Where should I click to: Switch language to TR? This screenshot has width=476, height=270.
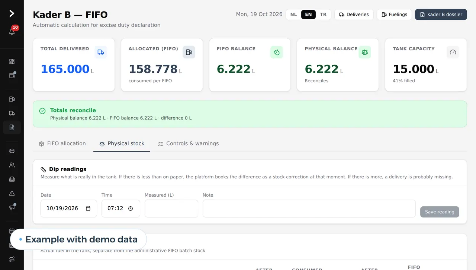tap(323, 15)
